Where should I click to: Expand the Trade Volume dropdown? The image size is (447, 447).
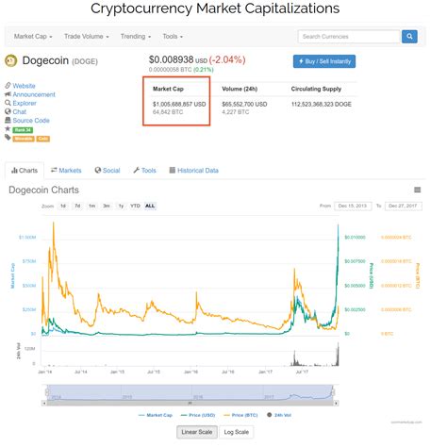coord(87,37)
